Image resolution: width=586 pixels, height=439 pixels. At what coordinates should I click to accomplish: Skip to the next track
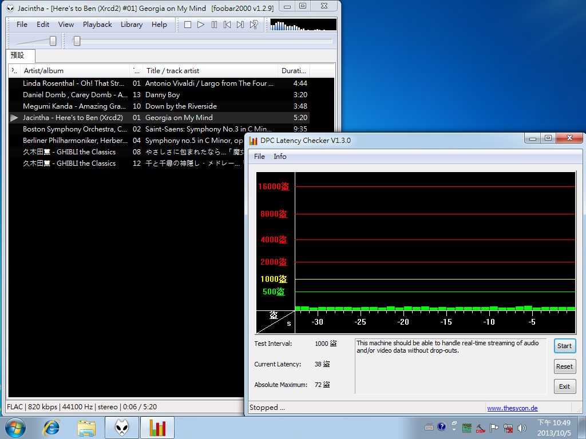[240, 25]
